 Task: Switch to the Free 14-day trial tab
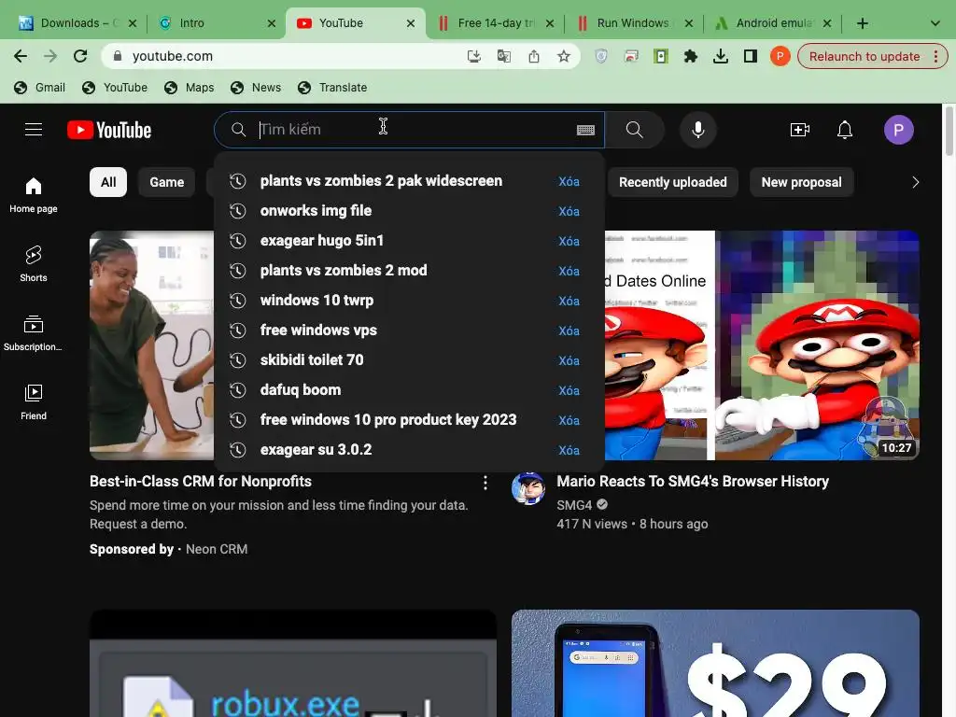[x=496, y=23]
